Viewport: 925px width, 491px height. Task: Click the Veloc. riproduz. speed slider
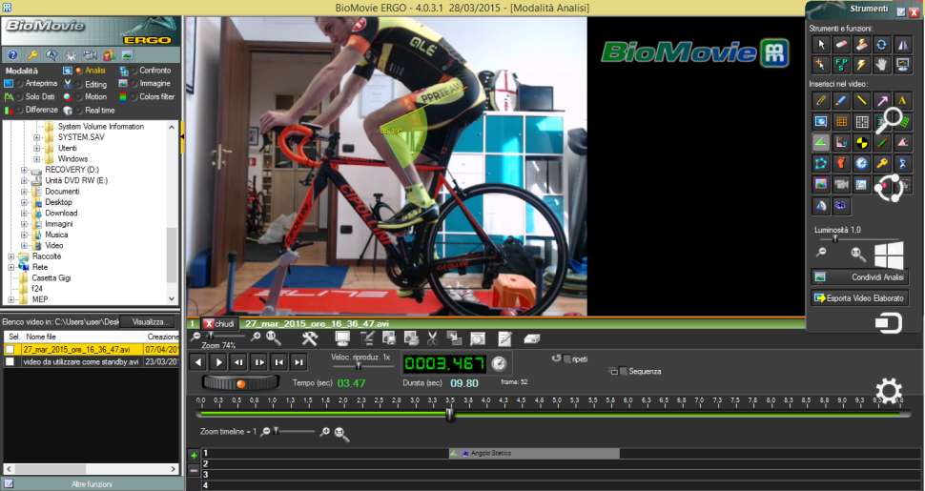(x=362, y=366)
